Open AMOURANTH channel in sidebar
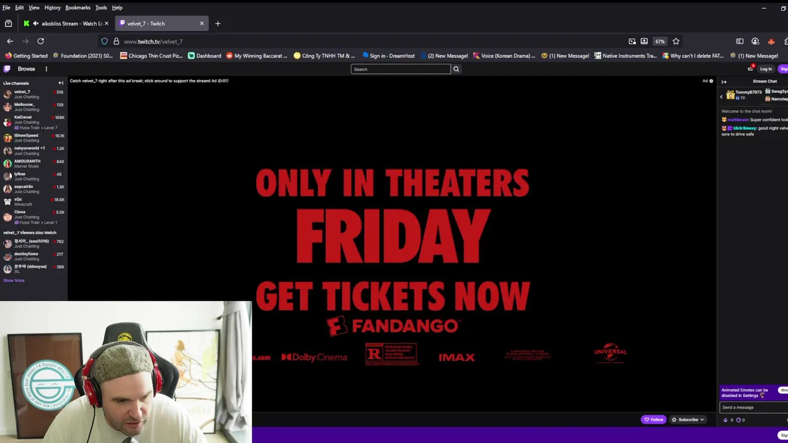 tap(34, 164)
